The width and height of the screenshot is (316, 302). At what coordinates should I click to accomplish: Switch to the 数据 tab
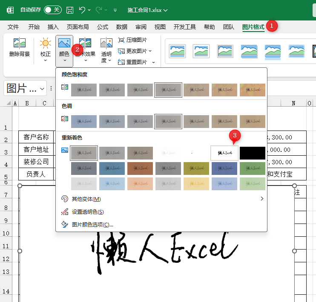click(122, 27)
